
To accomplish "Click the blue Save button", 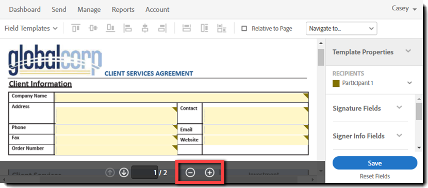I will 375,163.
